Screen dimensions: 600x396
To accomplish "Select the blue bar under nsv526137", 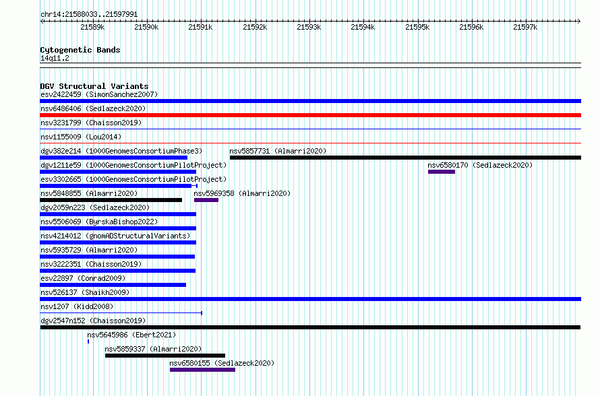I will tap(310, 299).
